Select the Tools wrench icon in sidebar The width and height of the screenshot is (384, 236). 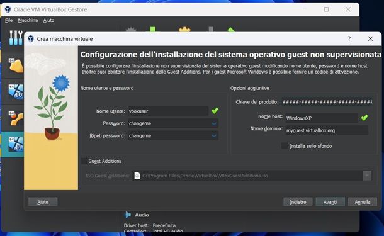(16, 38)
